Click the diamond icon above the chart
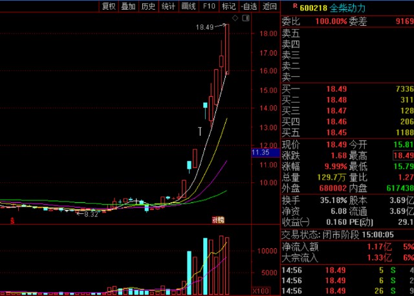Image resolution: width=414 pixels, height=296 pixels. pos(235,18)
